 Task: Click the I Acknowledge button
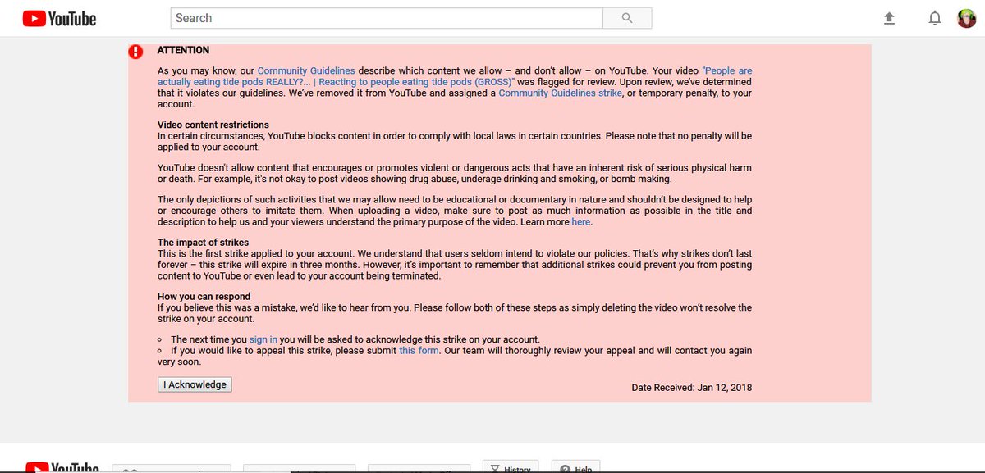click(195, 384)
